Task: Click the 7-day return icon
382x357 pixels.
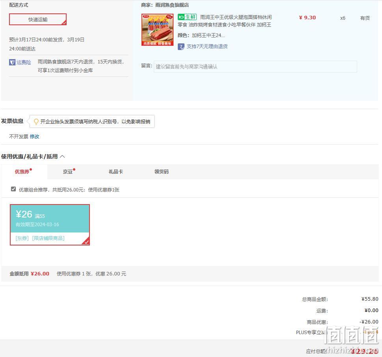Action: 181,46
